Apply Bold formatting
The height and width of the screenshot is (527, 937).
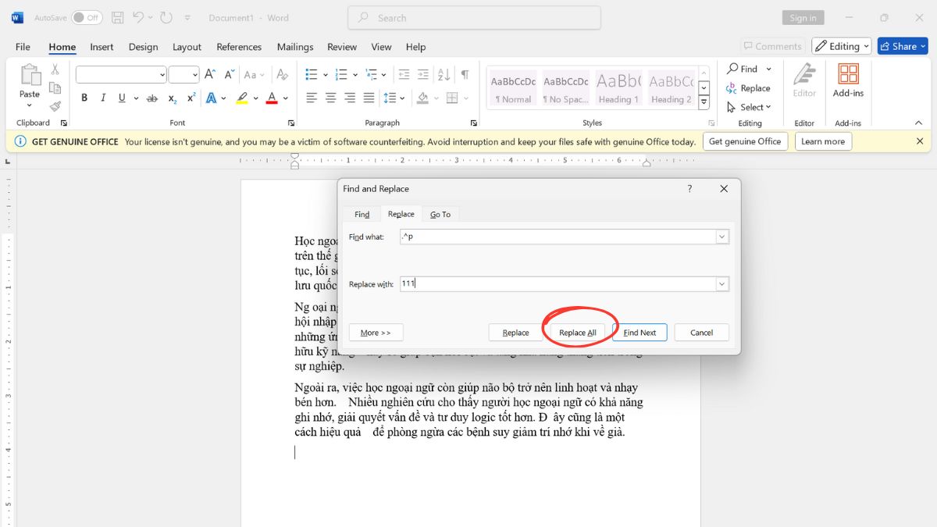[84, 98]
